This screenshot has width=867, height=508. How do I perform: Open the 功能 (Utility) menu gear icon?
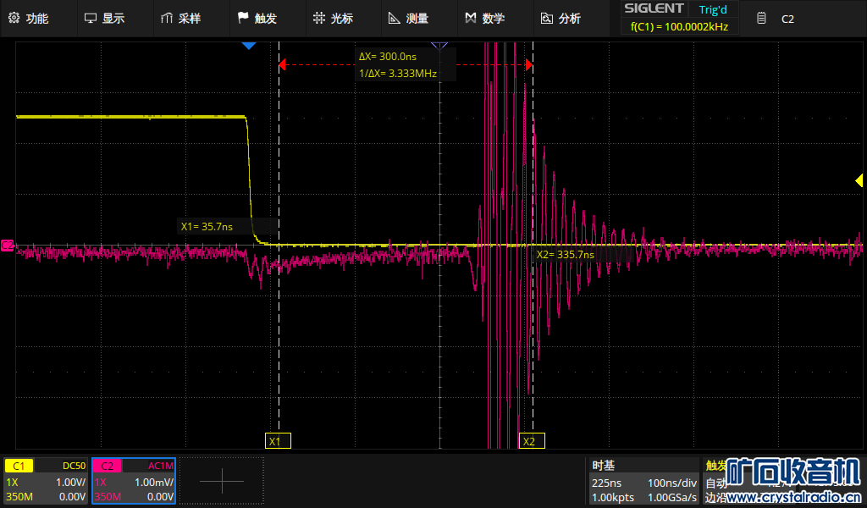point(14,18)
